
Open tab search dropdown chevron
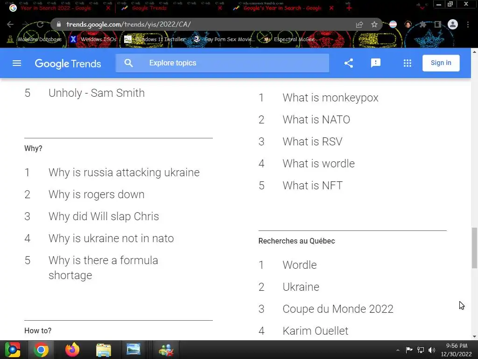click(x=422, y=7)
